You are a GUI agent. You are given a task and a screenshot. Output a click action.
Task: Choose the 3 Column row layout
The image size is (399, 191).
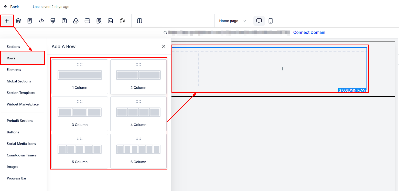tap(80, 114)
